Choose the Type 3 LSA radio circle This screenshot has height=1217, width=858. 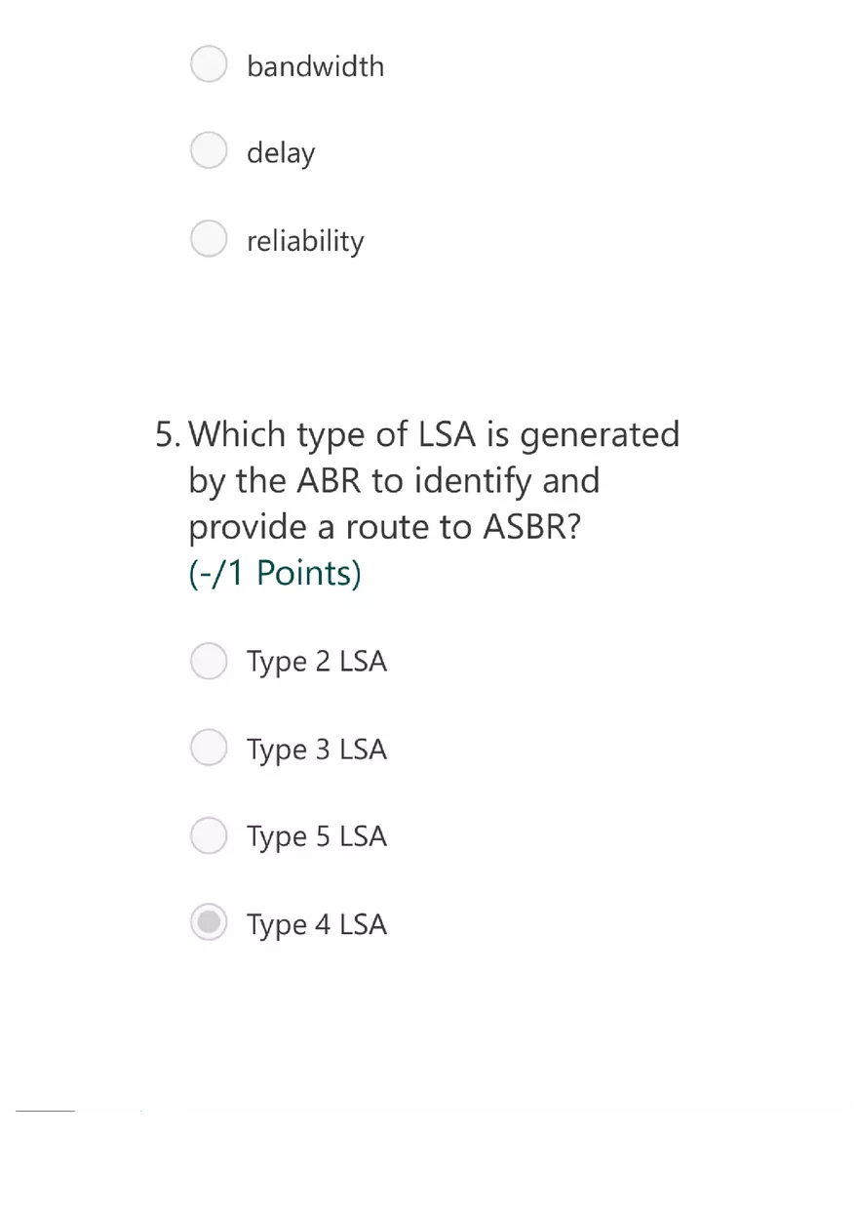pyautogui.click(x=209, y=749)
